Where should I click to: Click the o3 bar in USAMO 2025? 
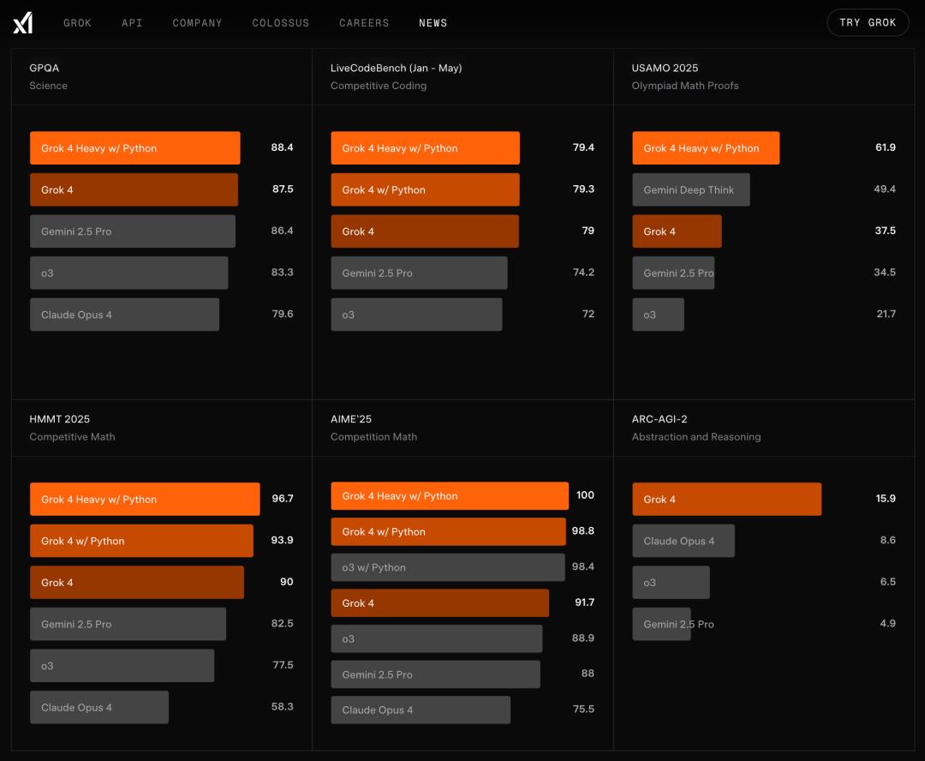[659, 315]
